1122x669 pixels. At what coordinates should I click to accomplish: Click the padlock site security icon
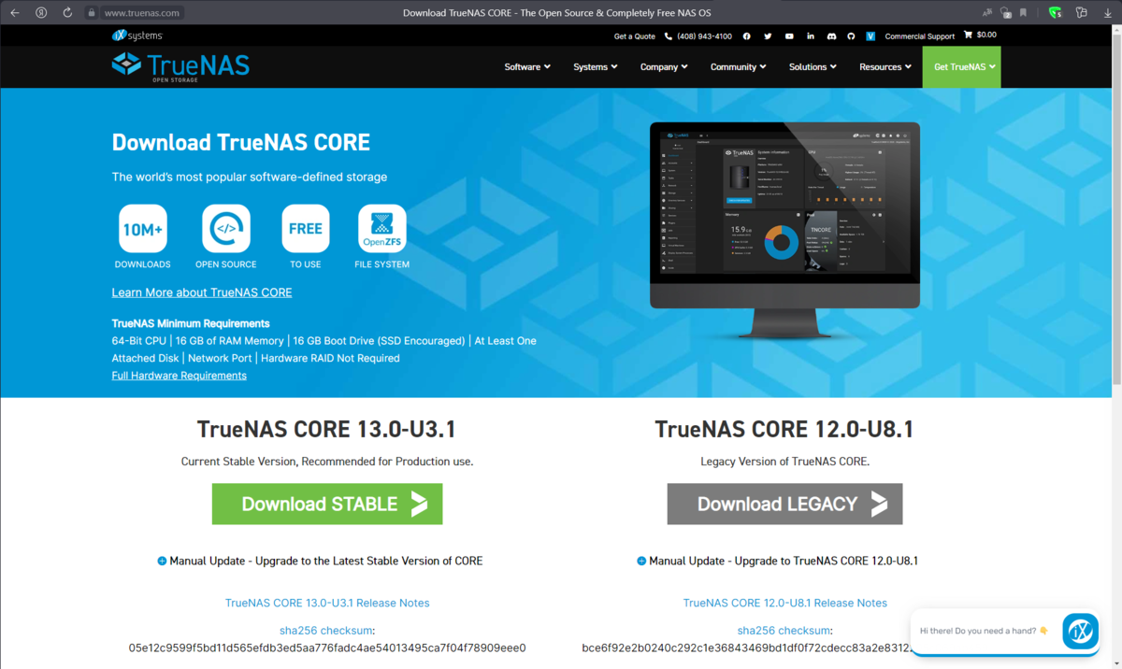click(x=91, y=13)
